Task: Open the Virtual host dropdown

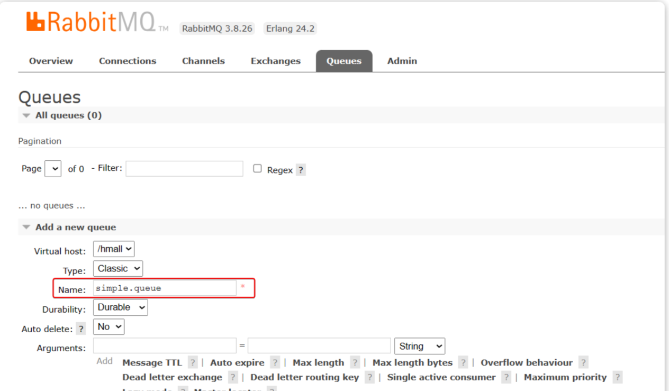Action: [114, 249]
